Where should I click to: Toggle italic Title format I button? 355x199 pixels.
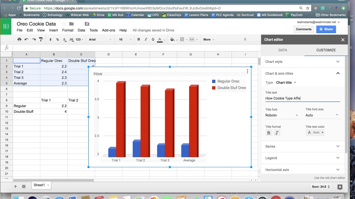point(277,133)
